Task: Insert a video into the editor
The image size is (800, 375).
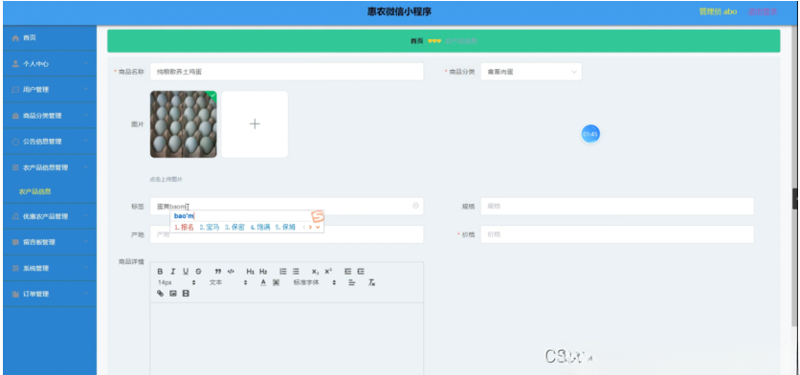Action: coord(186,294)
